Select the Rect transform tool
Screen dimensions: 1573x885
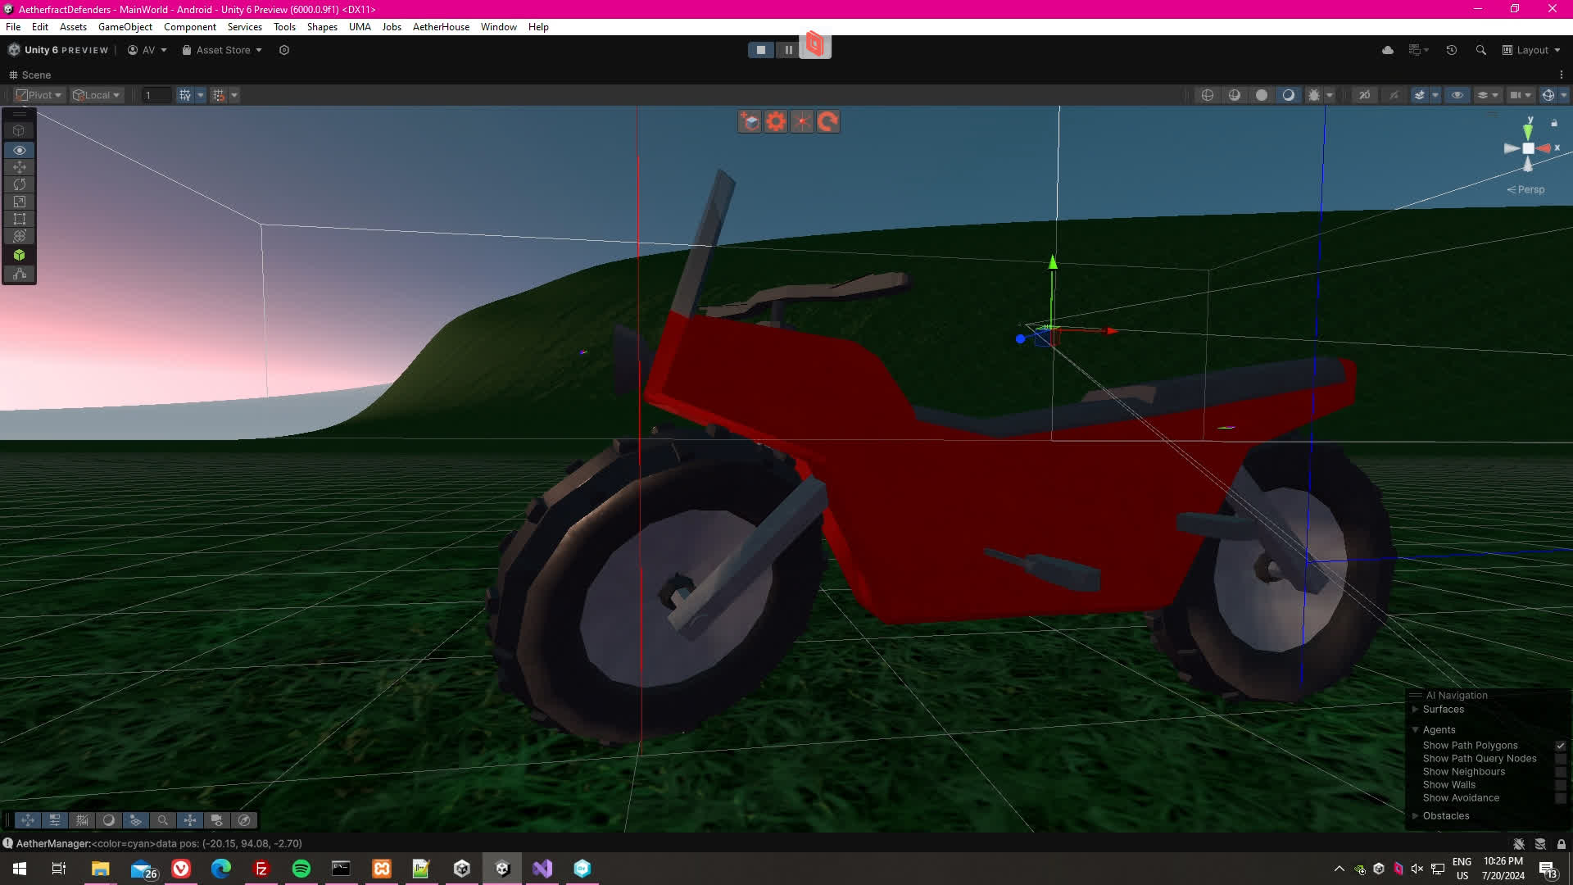pyautogui.click(x=20, y=219)
